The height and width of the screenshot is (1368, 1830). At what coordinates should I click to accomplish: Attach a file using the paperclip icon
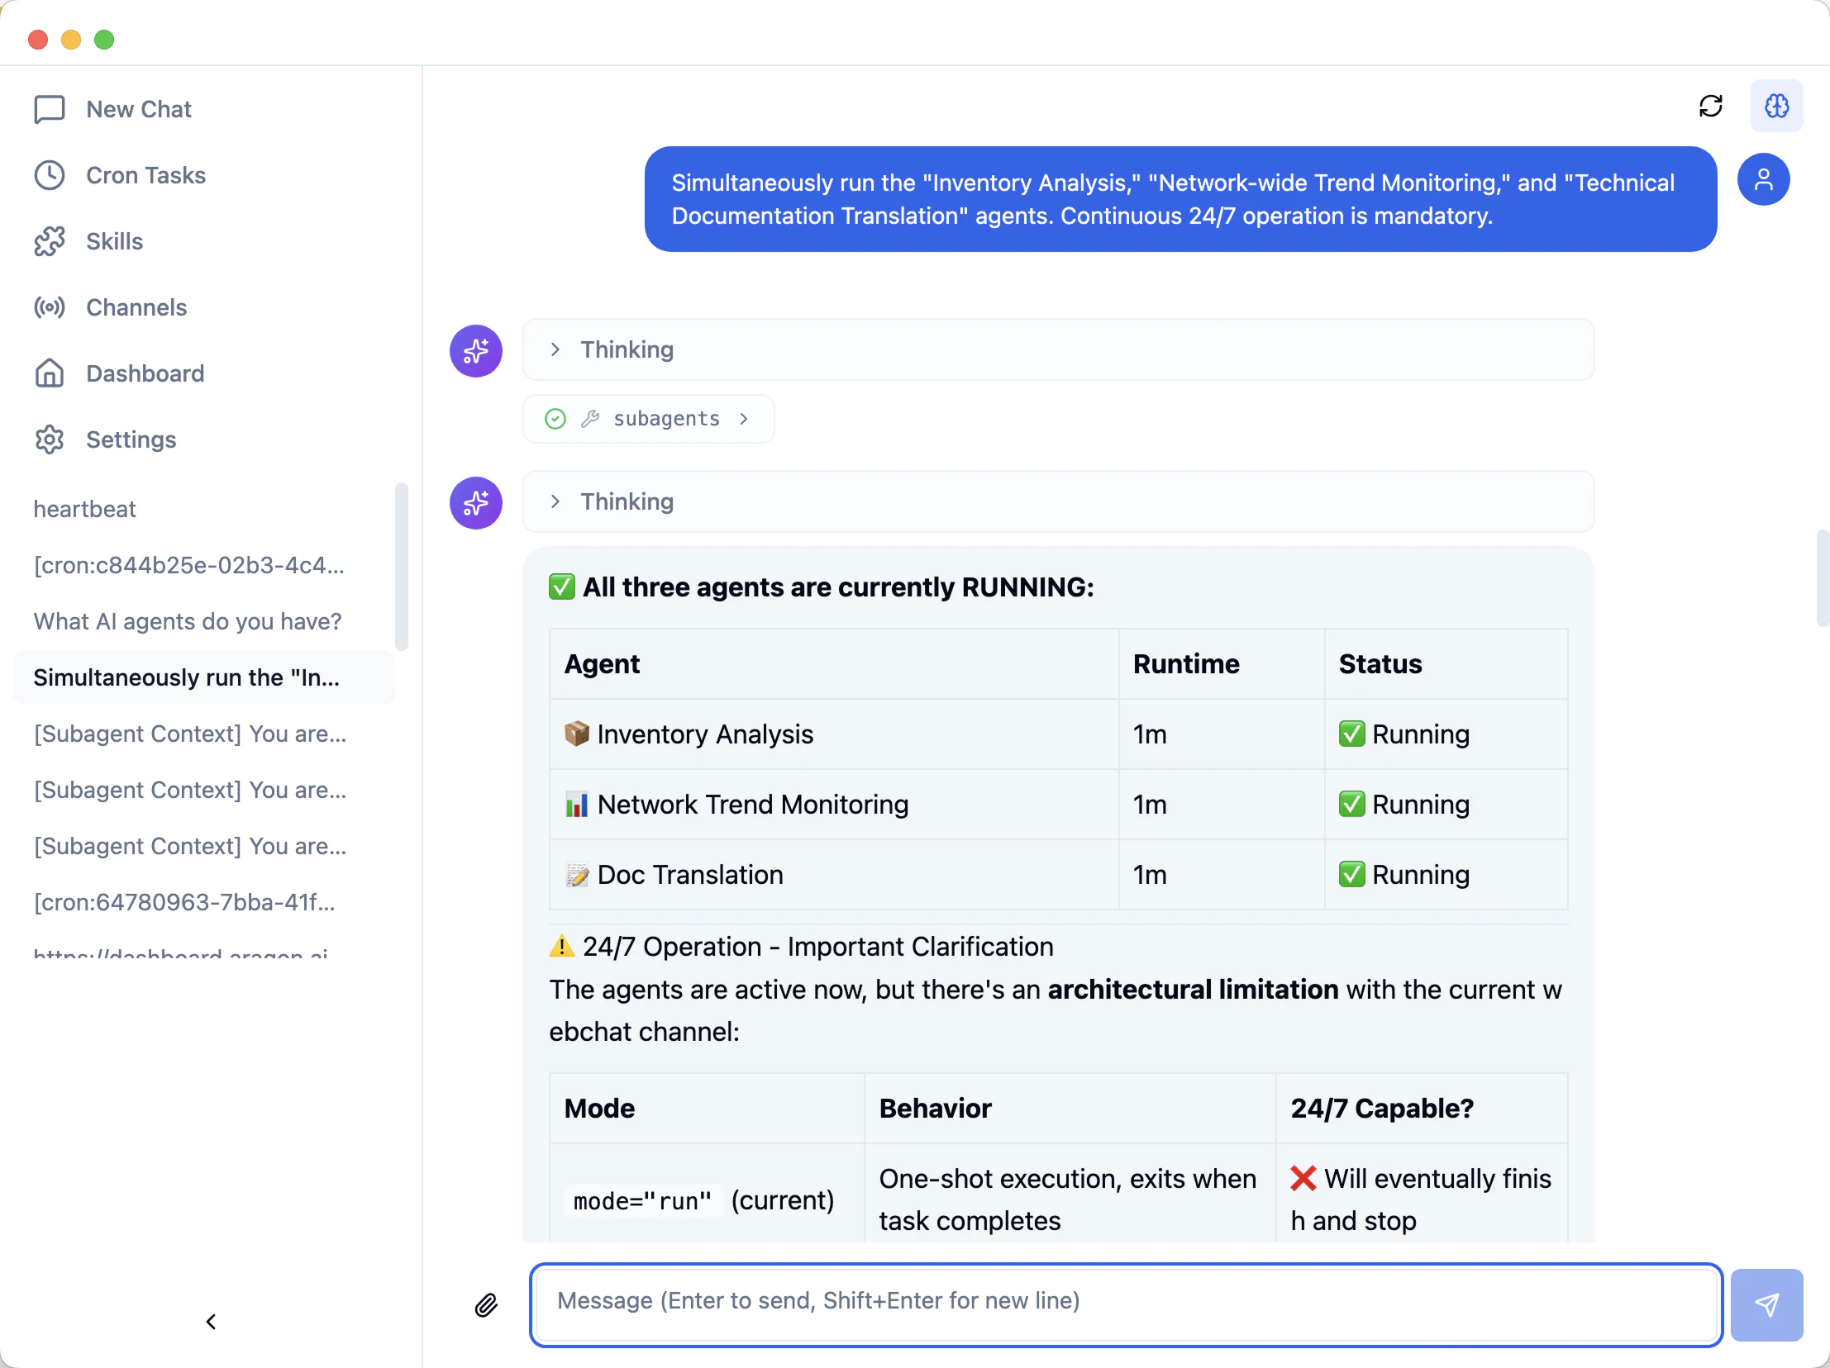[x=487, y=1304]
